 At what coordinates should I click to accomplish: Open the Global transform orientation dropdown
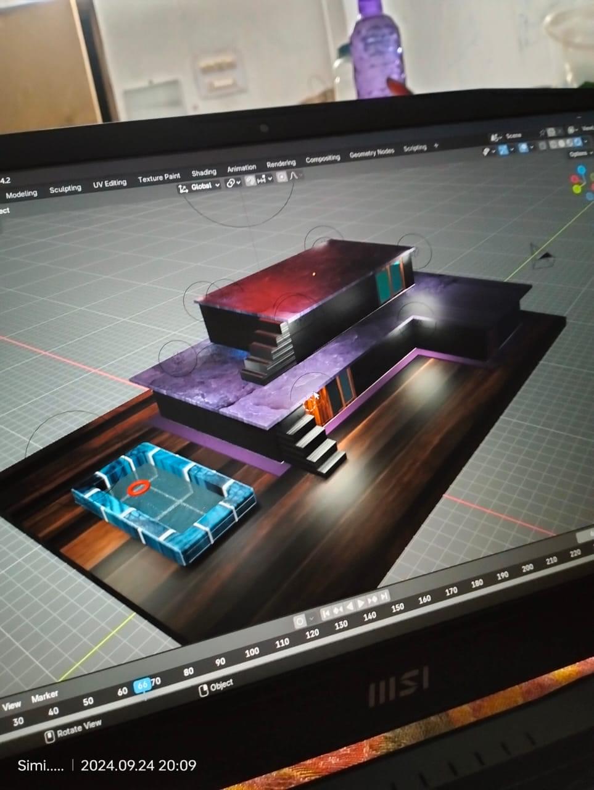pos(200,186)
